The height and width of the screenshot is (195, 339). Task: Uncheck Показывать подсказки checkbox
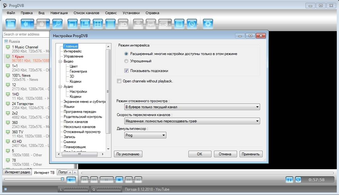pyautogui.click(x=126, y=71)
